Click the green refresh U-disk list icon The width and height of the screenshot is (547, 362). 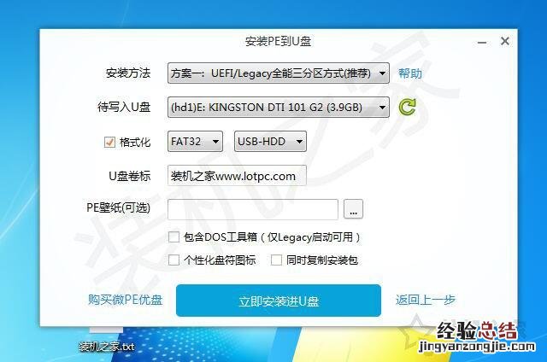(x=407, y=107)
